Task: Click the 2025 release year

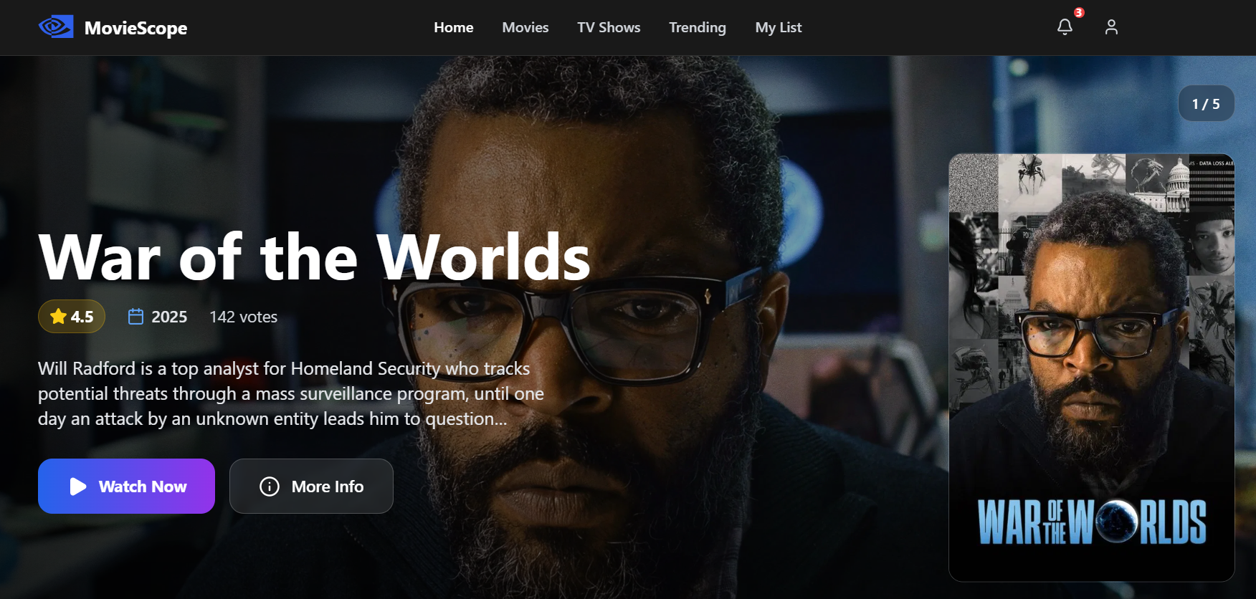Action: tap(169, 317)
